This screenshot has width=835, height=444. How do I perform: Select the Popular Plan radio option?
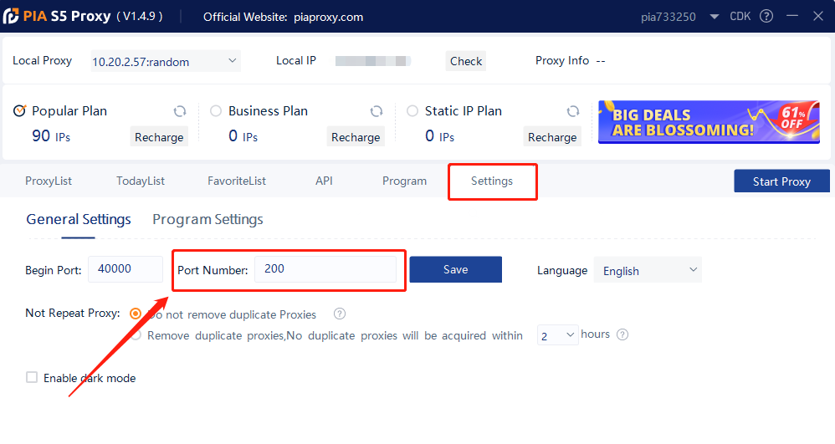click(x=20, y=110)
